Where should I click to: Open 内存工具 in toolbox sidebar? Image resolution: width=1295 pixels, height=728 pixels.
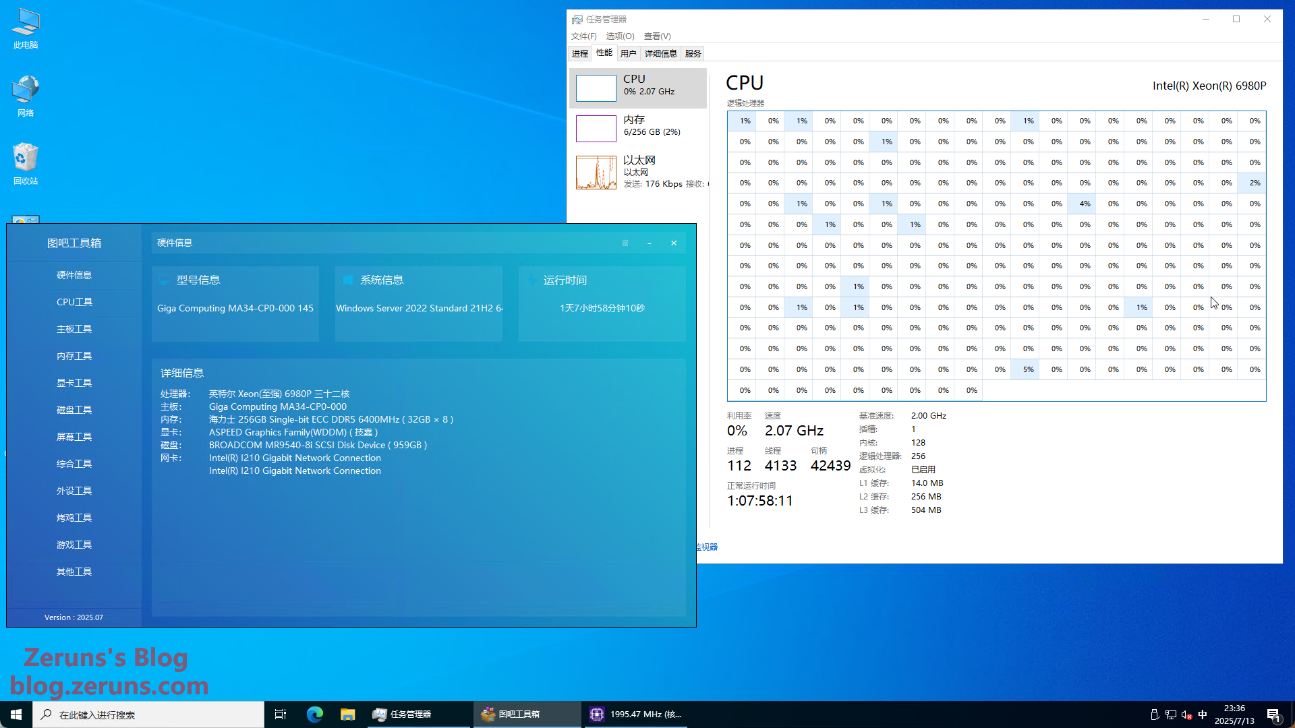pyautogui.click(x=74, y=356)
